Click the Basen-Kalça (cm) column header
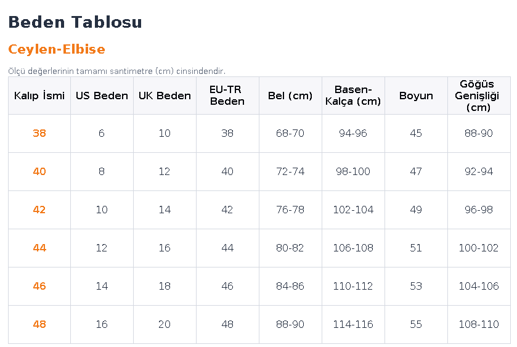The height and width of the screenshot is (347, 517). point(353,96)
